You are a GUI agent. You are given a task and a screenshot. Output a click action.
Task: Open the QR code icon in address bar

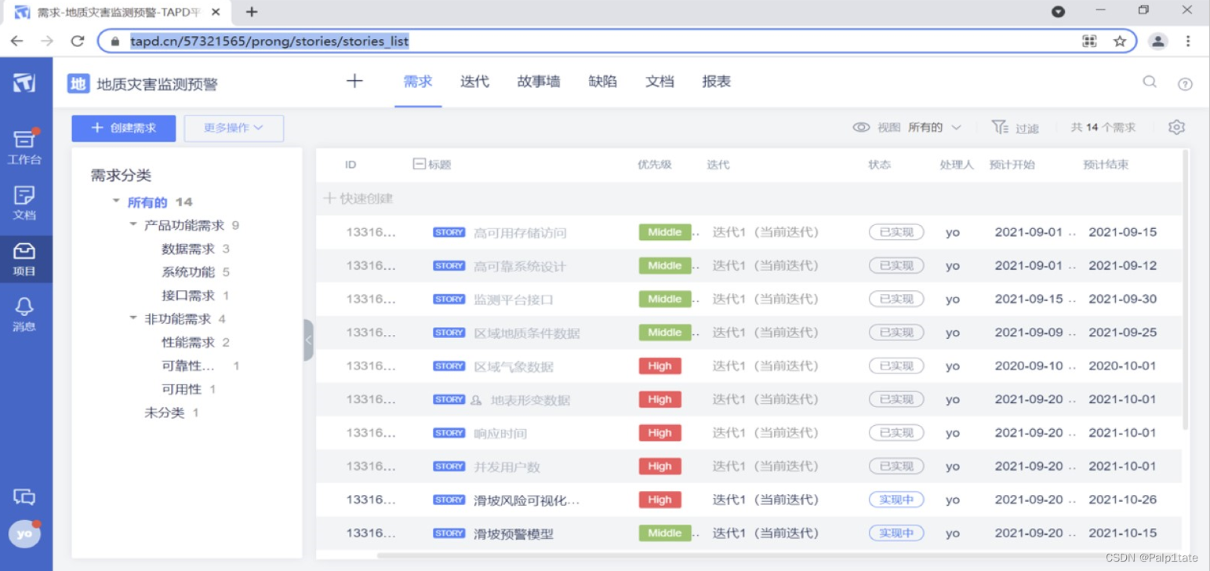click(1089, 41)
